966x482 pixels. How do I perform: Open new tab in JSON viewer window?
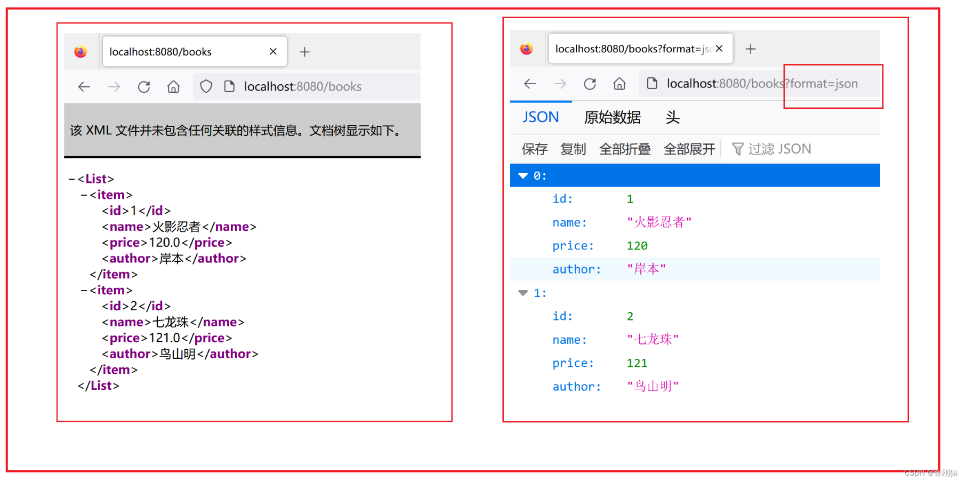pyautogui.click(x=751, y=49)
